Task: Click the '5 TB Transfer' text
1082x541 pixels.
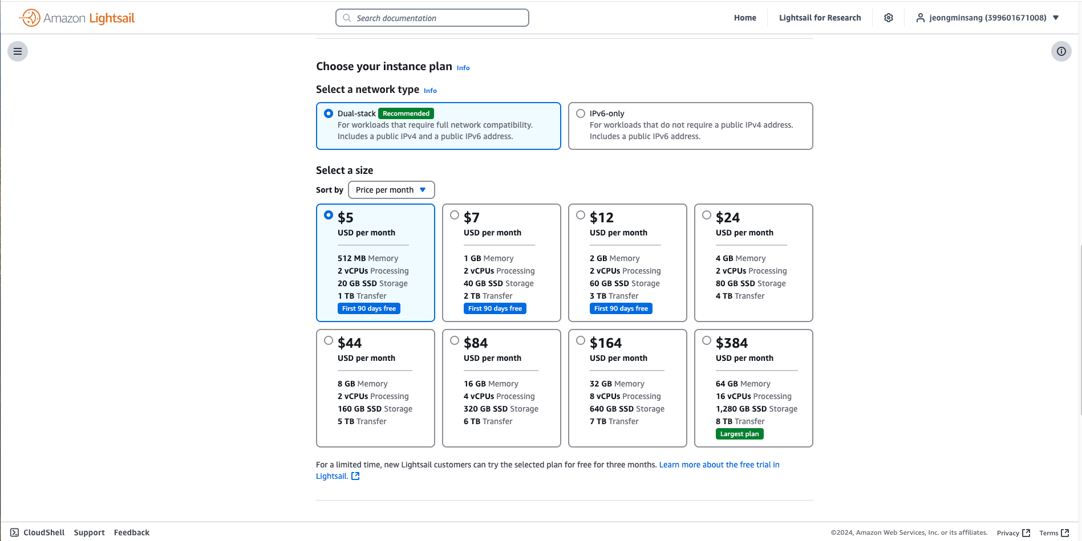Action: 362,421
